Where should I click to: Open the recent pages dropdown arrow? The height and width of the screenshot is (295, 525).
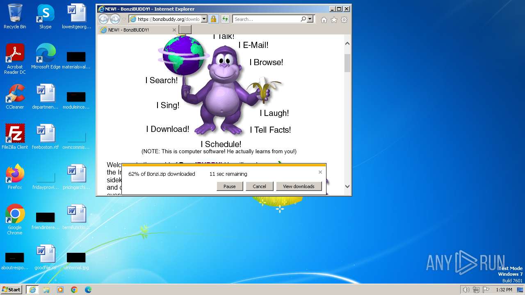coord(124,19)
